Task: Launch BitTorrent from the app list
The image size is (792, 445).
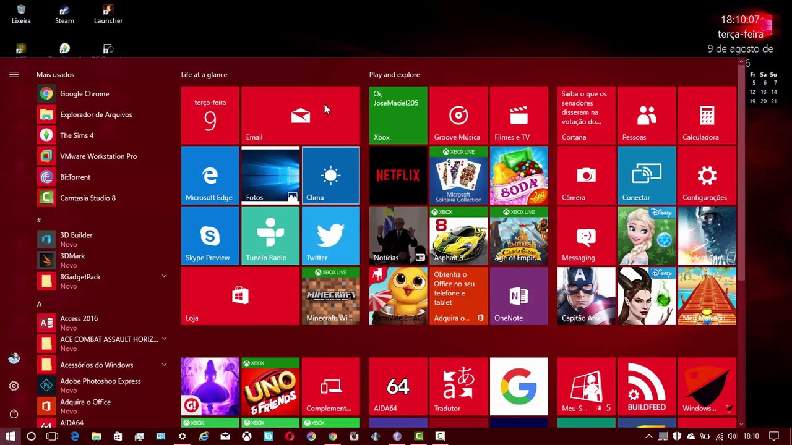Action: click(x=102, y=177)
